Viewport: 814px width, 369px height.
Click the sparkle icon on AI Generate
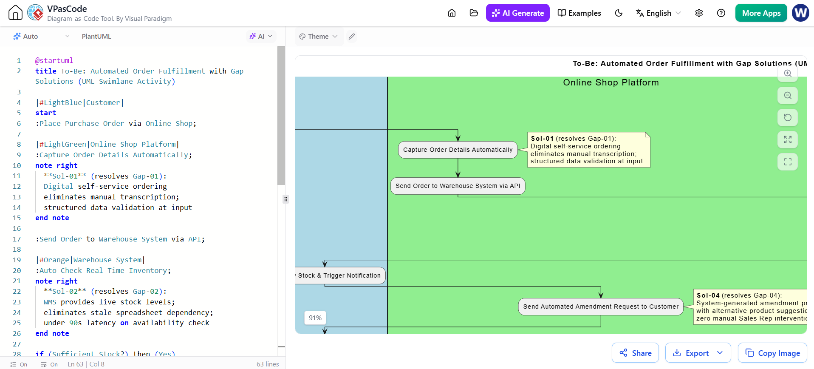[x=496, y=13]
